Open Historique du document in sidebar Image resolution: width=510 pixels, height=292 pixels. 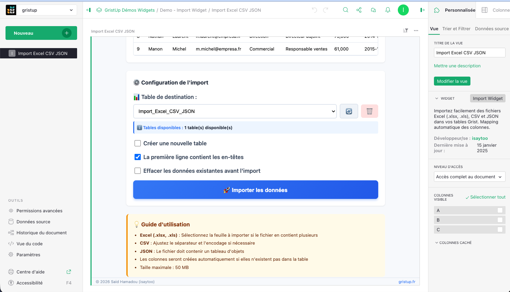[41, 233]
